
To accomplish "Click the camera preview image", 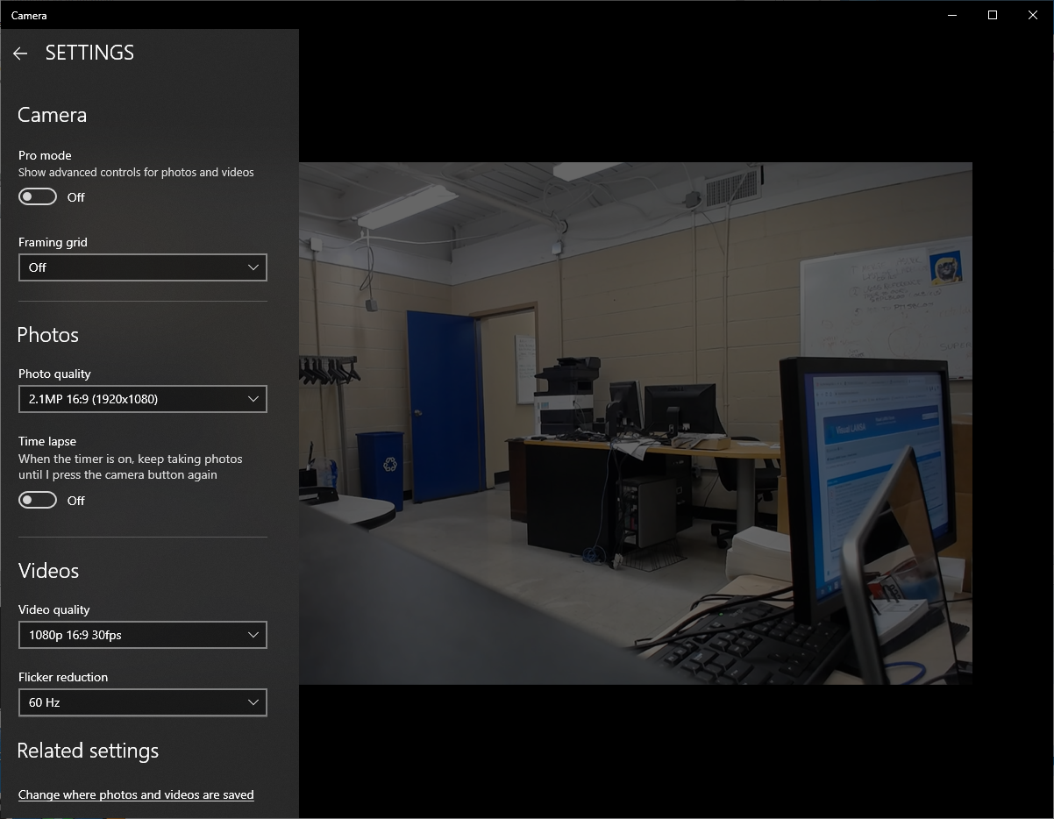I will tap(636, 424).
